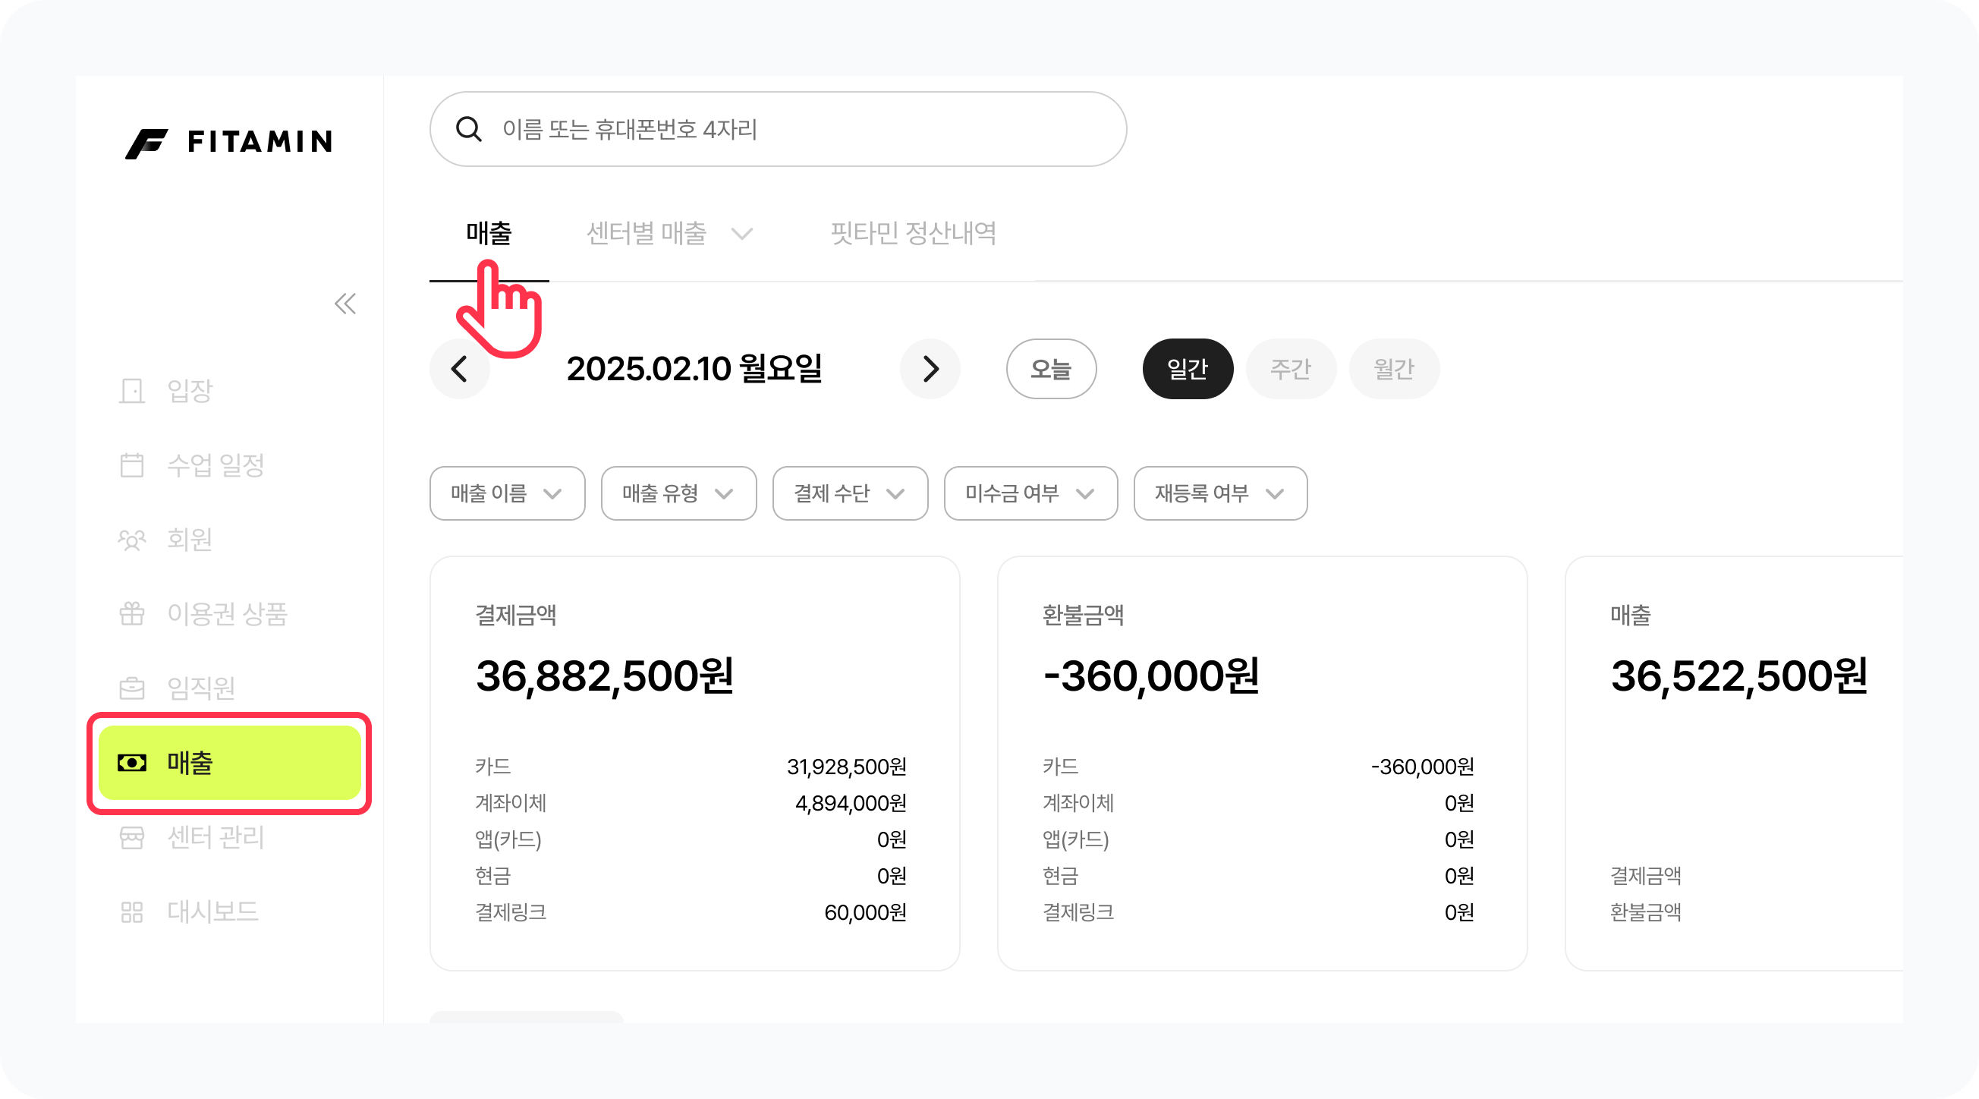Switch view to 주간 weekly
Viewport: 1979px width, 1099px height.
click(x=1290, y=369)
